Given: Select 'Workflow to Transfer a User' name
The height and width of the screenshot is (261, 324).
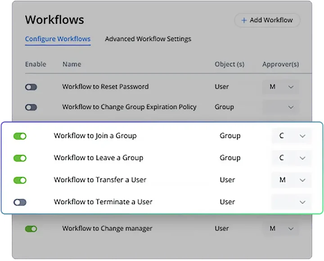Looking at the screenshot, I should (100, 180).
